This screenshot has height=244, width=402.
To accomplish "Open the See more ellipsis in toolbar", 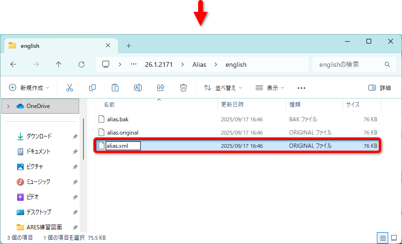I will (301, 88).
